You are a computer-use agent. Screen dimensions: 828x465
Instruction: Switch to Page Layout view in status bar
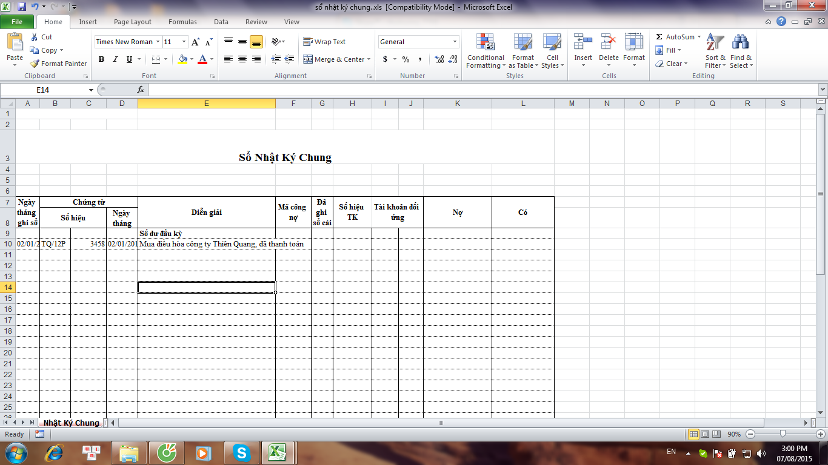coord(705,434)
